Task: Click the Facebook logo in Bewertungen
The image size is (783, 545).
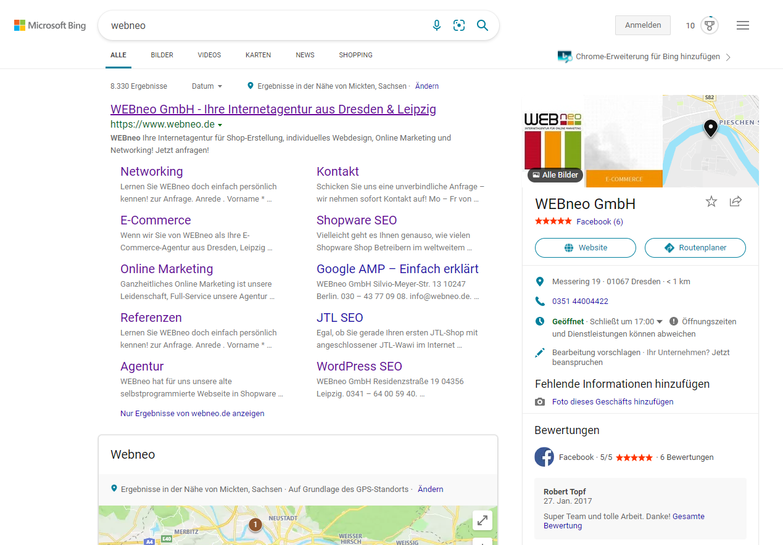Action: [x=544, y=457]
